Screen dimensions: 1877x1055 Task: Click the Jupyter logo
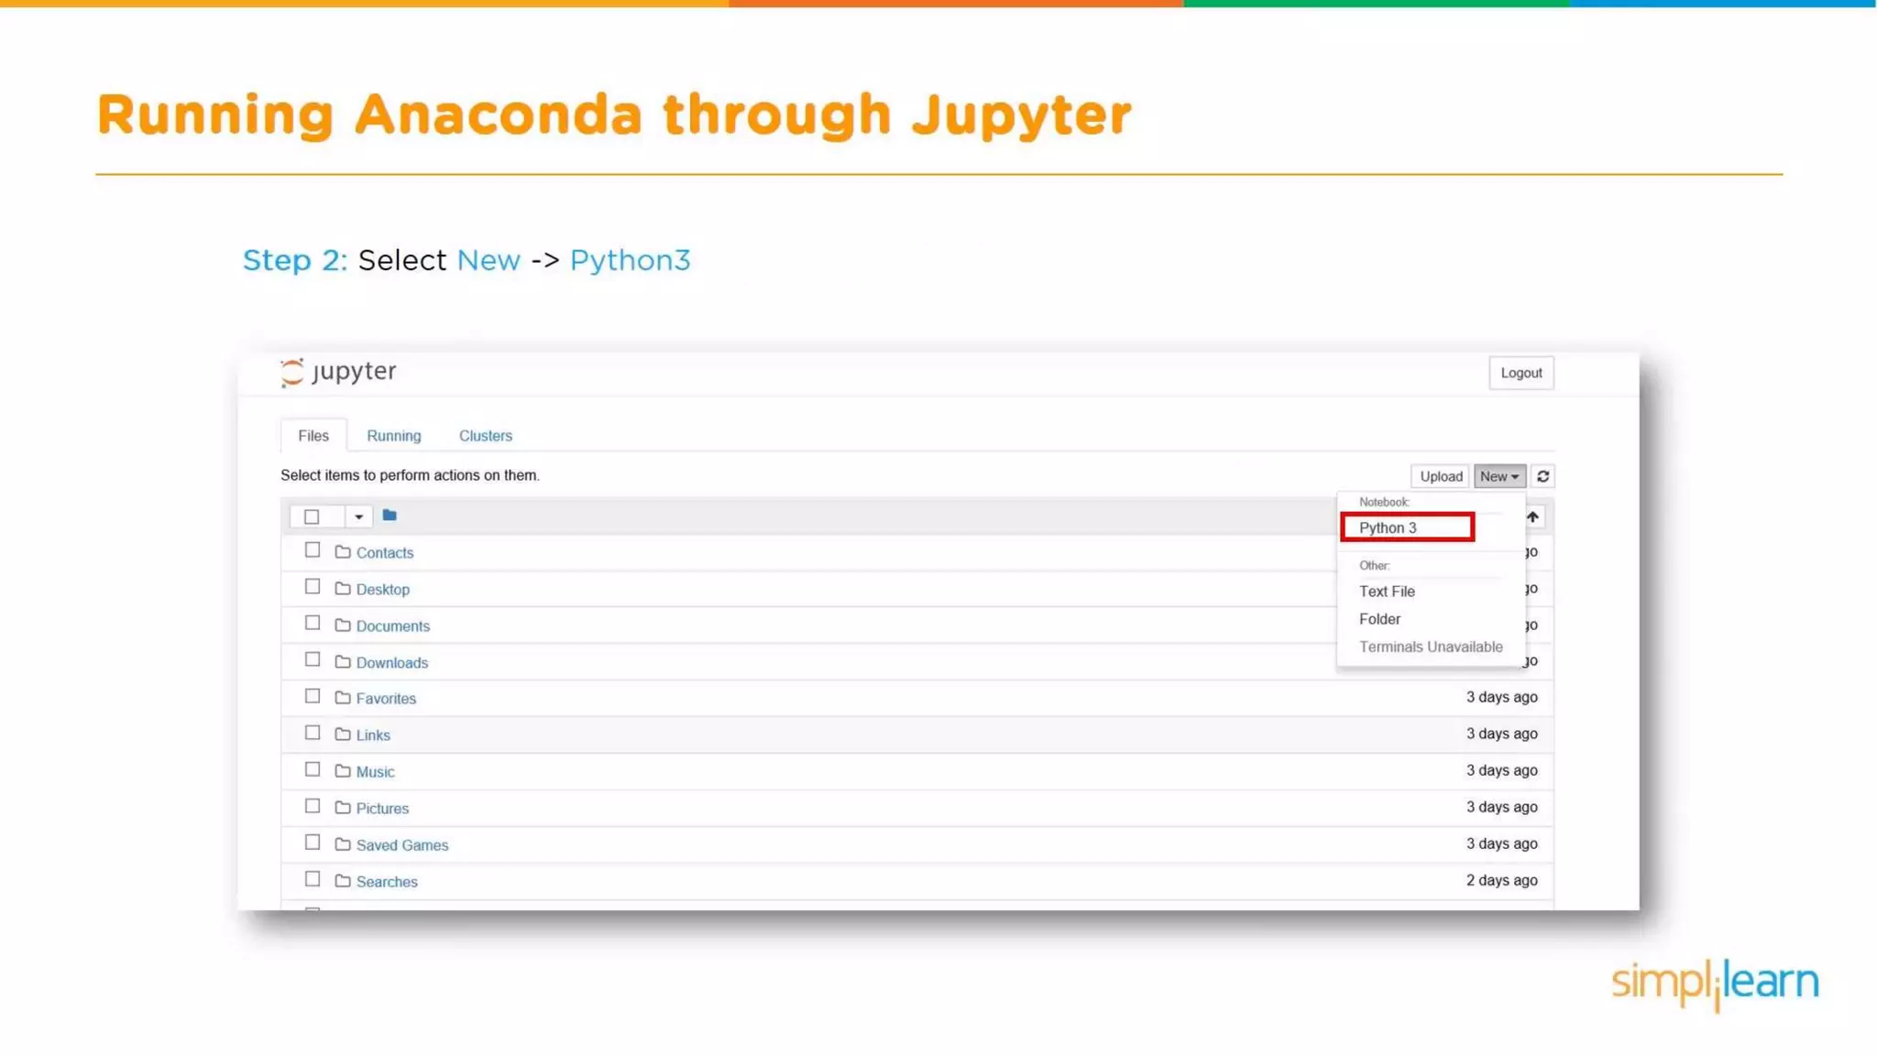pos(338,372)
